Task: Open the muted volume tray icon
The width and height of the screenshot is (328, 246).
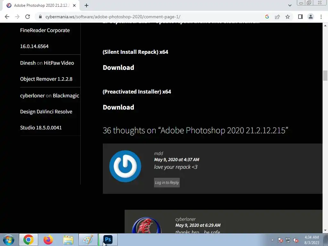Action: pyautogui.click(x=296, y=240)
